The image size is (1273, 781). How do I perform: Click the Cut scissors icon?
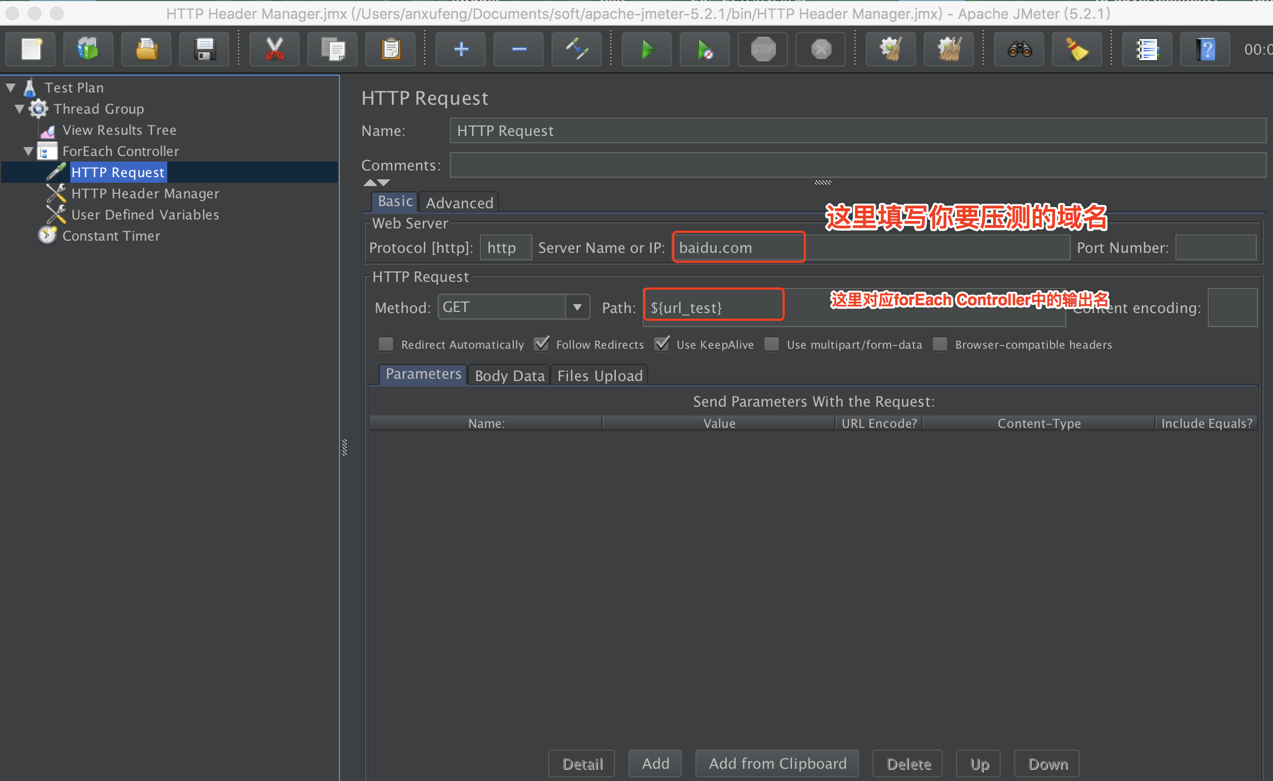274,50
